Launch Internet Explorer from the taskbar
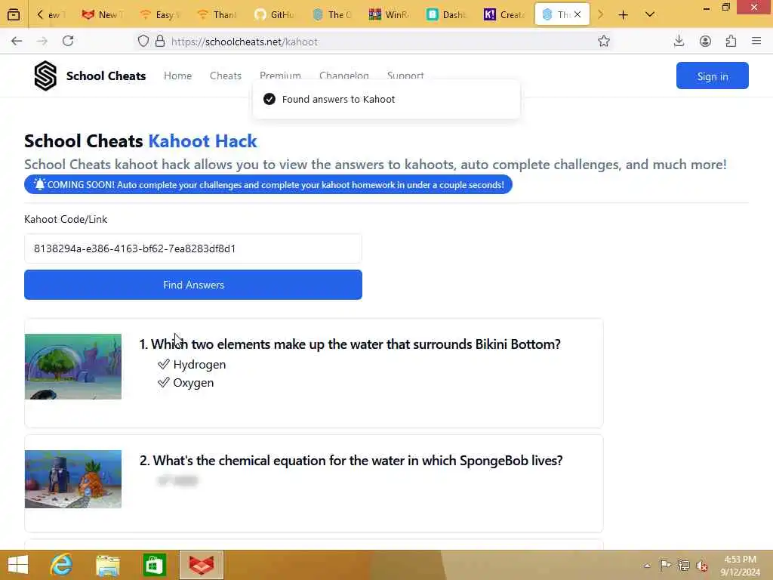Screen dimensions: 773x580 [x=62, y=565]
